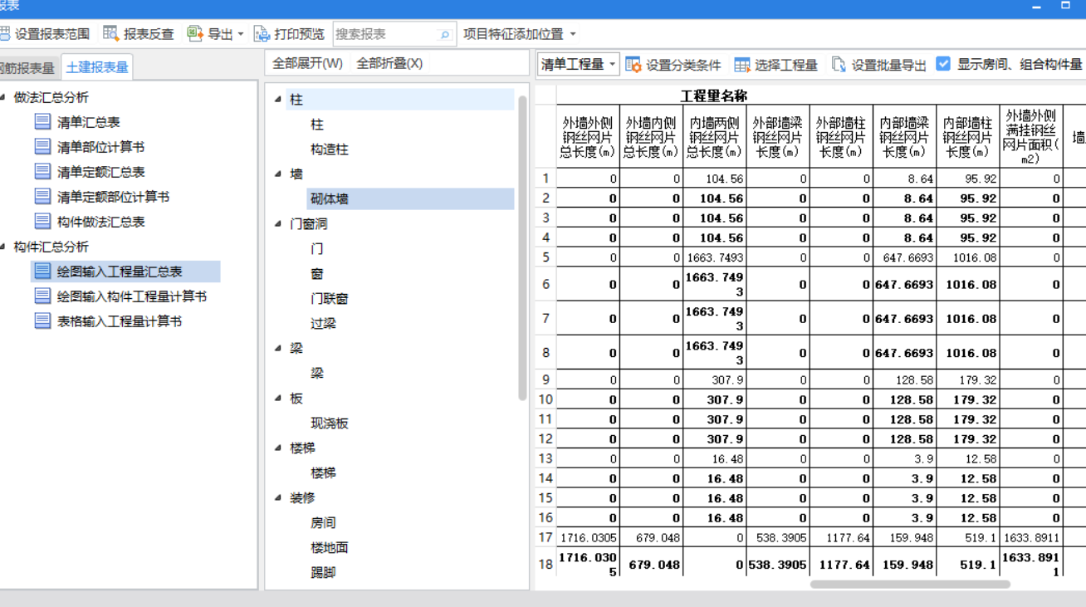1086x607 pixels.
Task: Click the 设置分类条件 icon
Action: (x=633, y=65)
